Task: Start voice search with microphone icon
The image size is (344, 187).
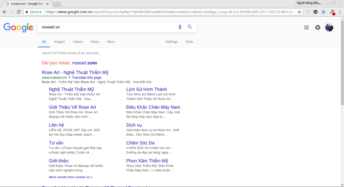Action: (x=180, y=27)
